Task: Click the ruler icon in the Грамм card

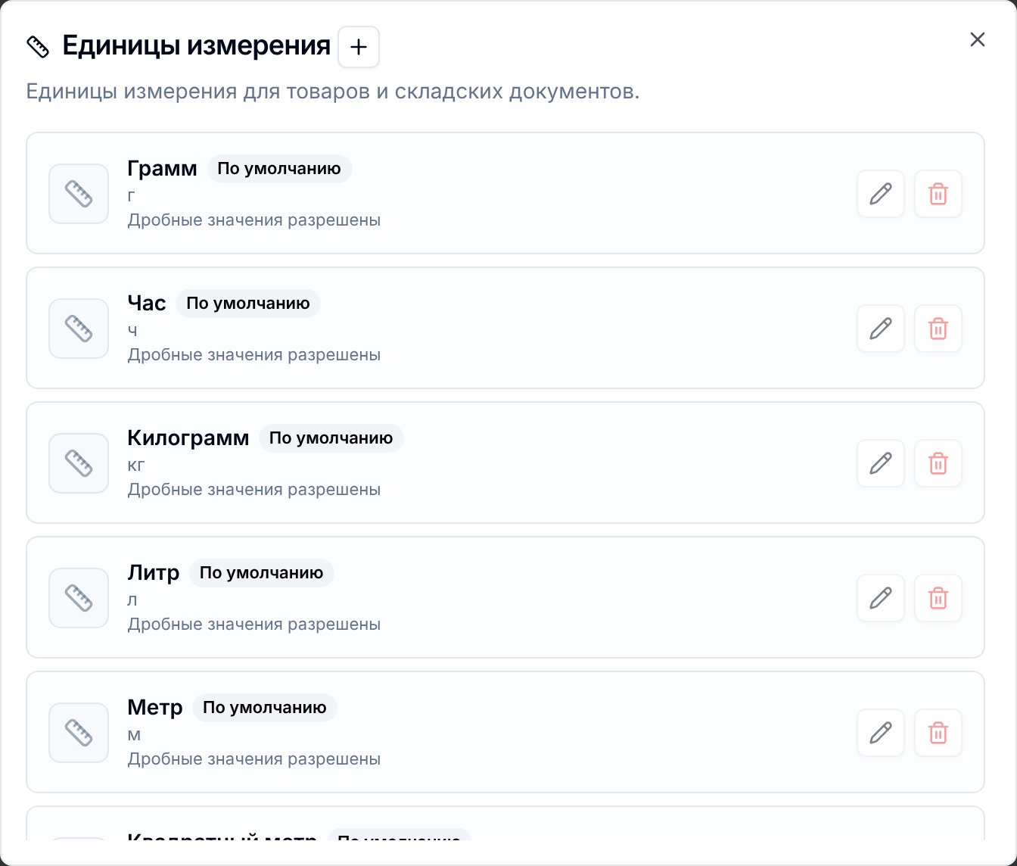Action: pyautogui.click(x=79, y=194)
